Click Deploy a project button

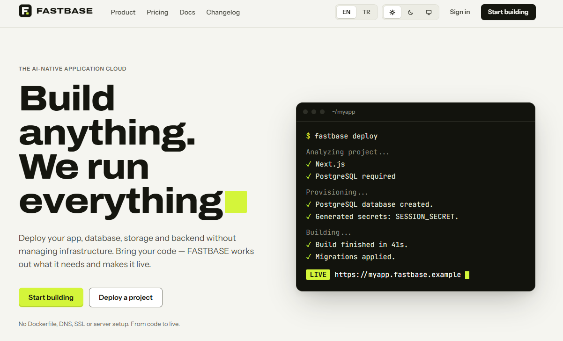point(126,297)
